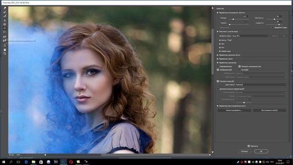Screen dimensions: 293x165
Task: Select the Zoom magnifier tool
Action: pos(5,54)
